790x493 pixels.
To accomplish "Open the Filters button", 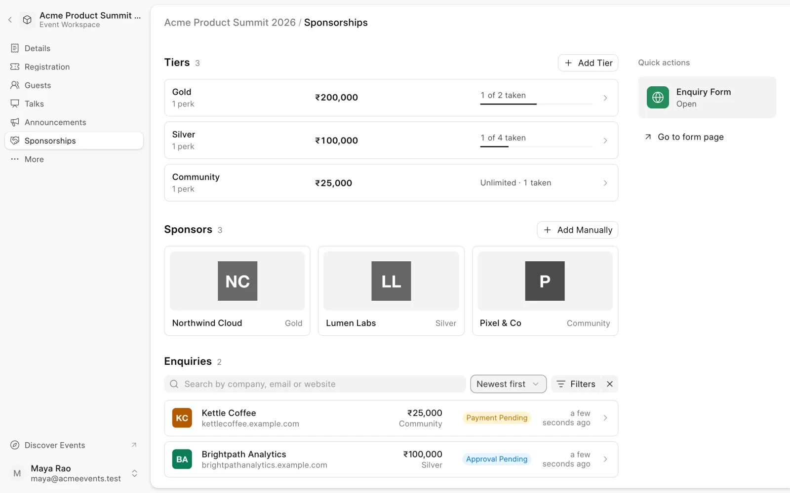I will tap(576, 384).
